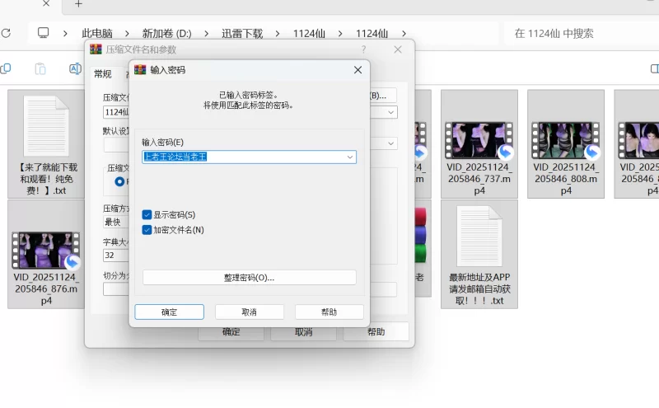
Task: Click 取消 in the password dialog
Action: tap(250, 312)
